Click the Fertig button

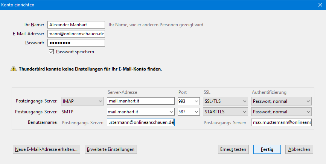click(x=267, y=149)
